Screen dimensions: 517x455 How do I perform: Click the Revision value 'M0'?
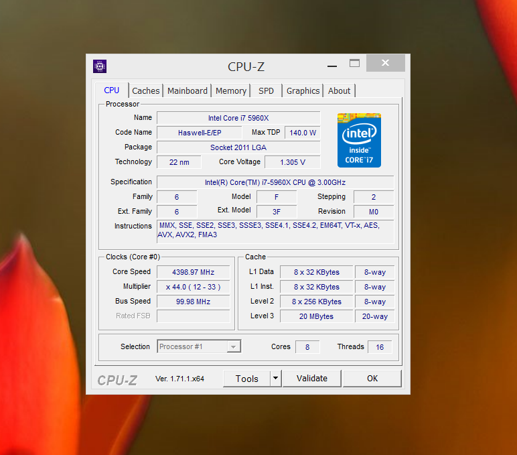374,212
